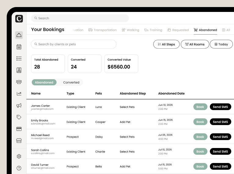Open the bookings bell icon in sidebar
The width and height of the screenshot is (234, 174).
click(x=19, y=35)
